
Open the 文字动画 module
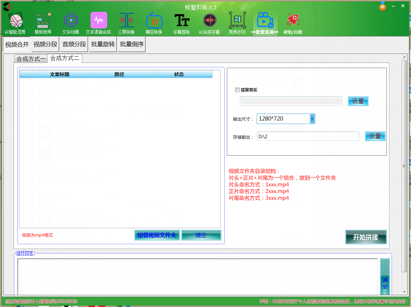point(71,22)
